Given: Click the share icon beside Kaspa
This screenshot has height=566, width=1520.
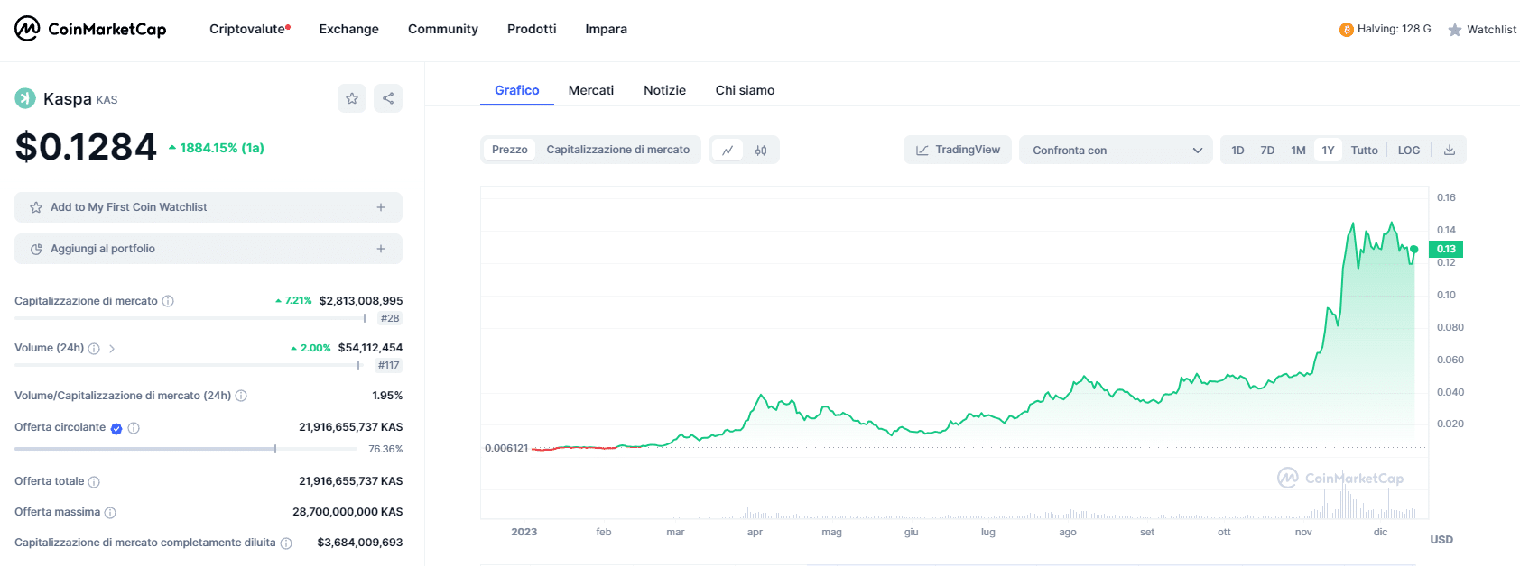Looking at the screenshot, I should coord(388,98).
